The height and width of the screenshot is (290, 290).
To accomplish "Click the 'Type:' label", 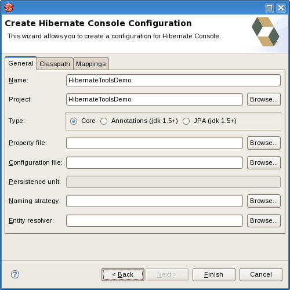I will tap(17, 121).
